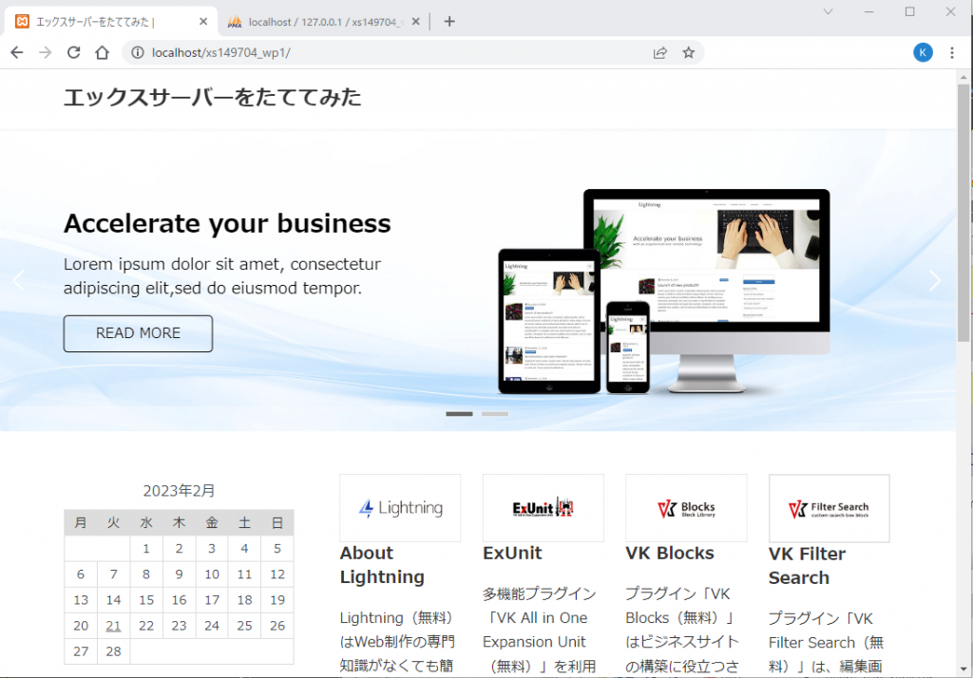Select the second slider indicator
Image resolution: width=973 pixels, height=678 pixels.
[494, 414]
